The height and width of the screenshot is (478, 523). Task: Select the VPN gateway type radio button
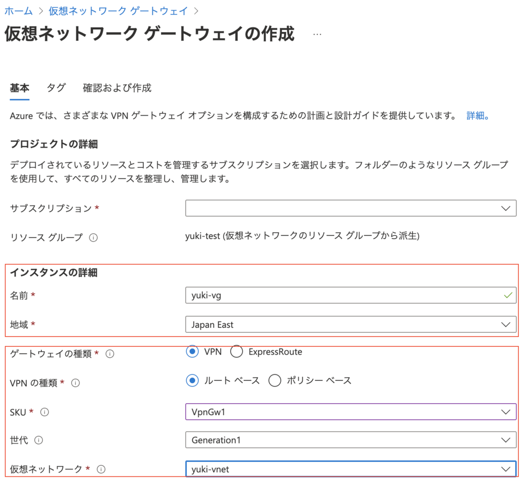(192, 352)
